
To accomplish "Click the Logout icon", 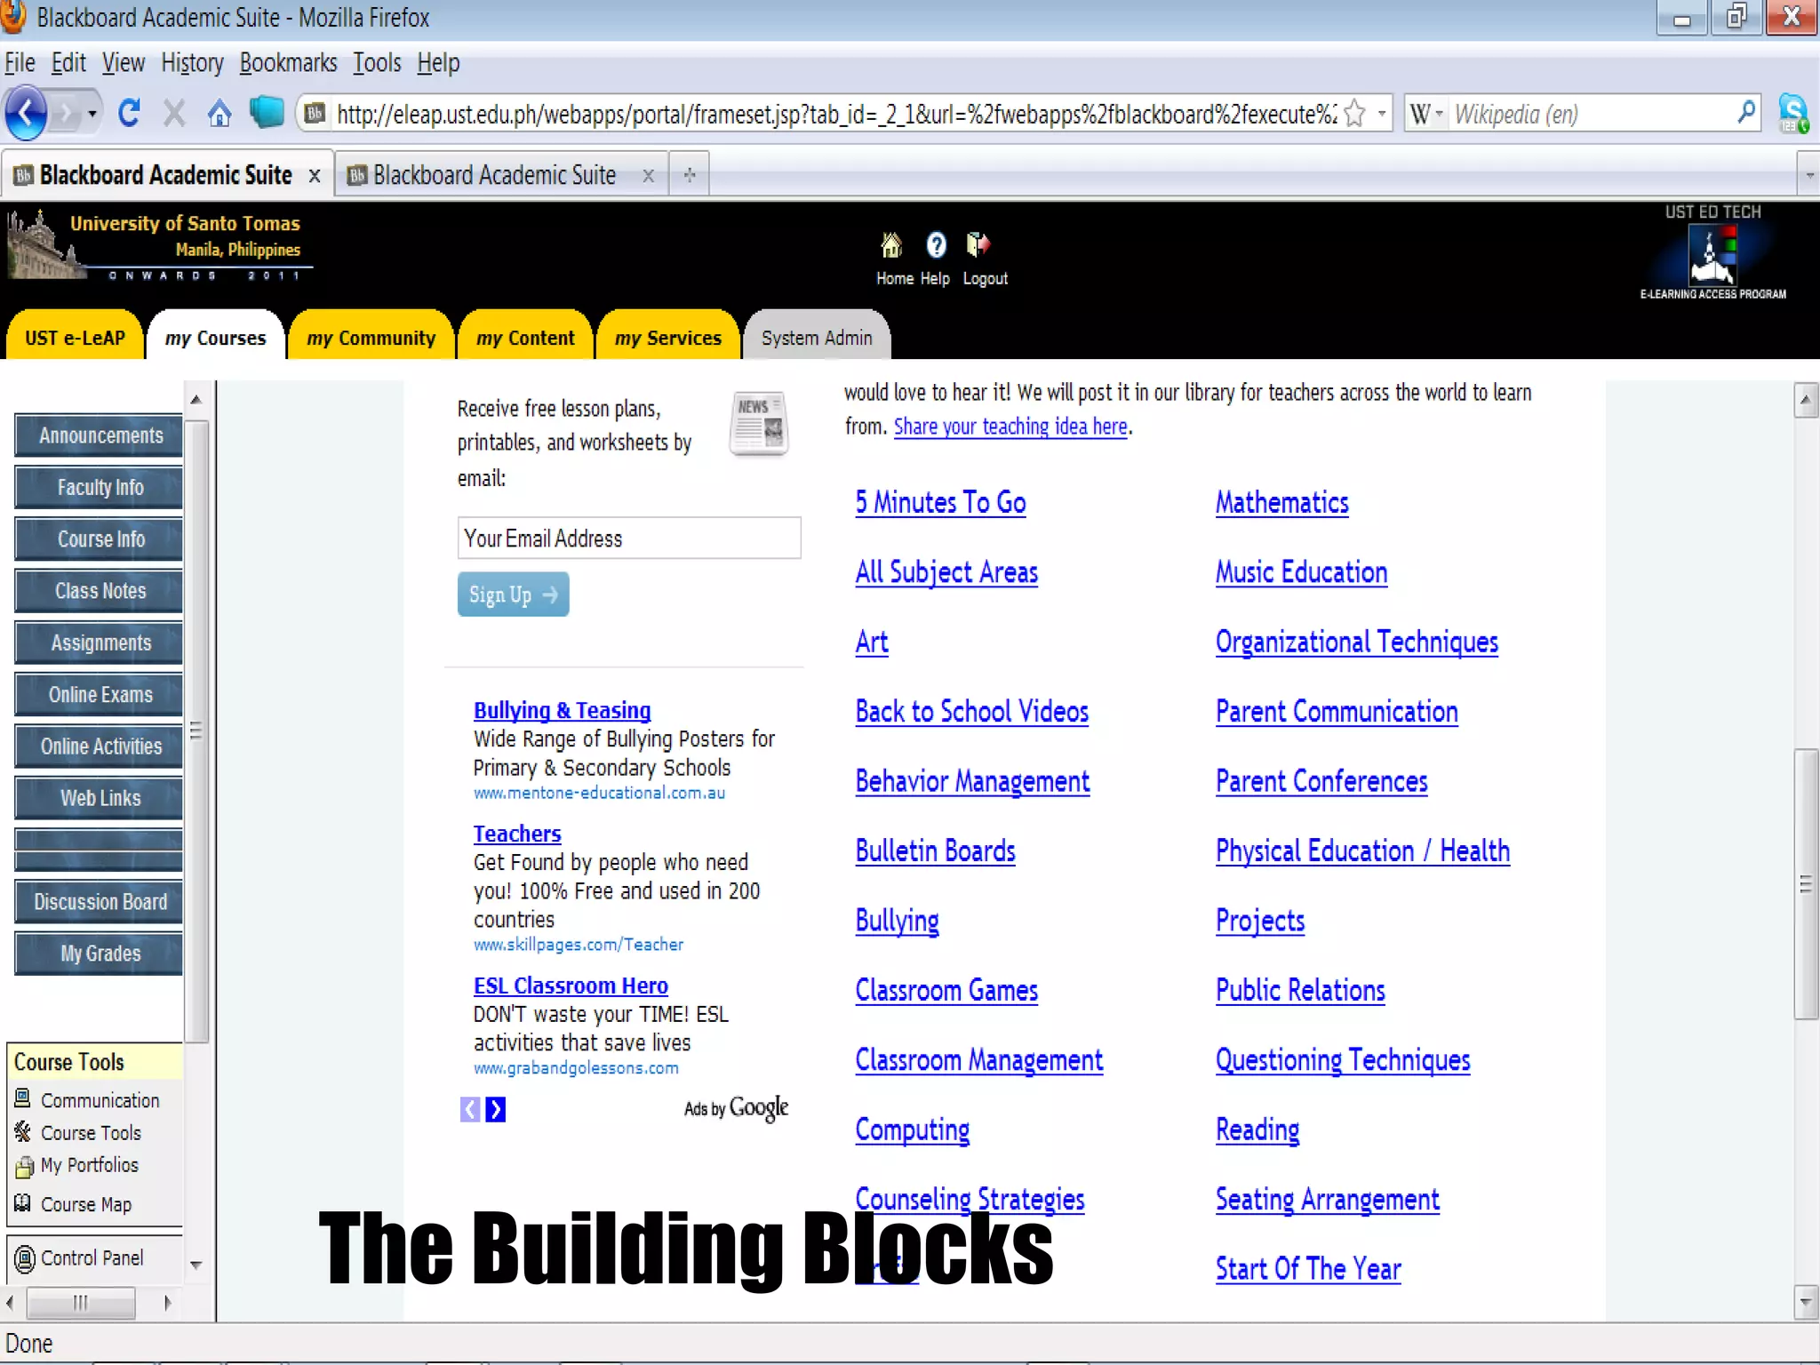I will (978, 244).
